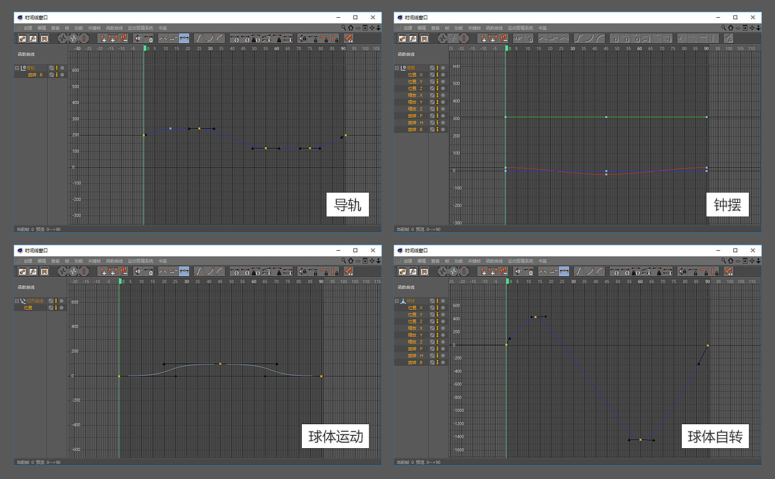The height and width of the screenshot is (479, 775).
Task: Click delete markers icon in 导轨 window
Action: point(124,38)
